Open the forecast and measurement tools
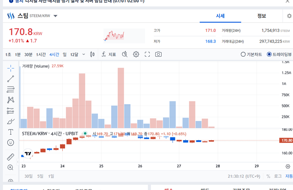293x190 pixels. click(11, 111)
